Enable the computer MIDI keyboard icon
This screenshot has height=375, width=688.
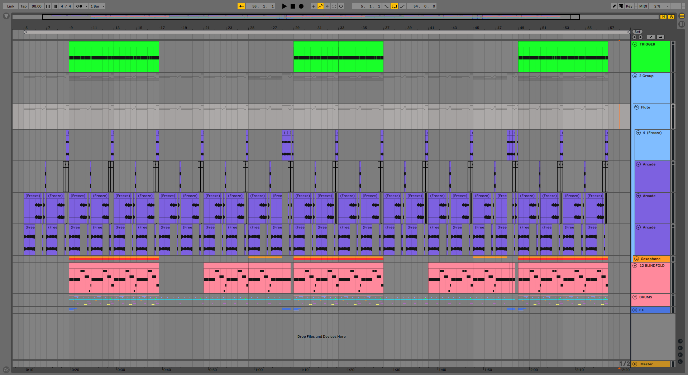(x=621, y=6)
